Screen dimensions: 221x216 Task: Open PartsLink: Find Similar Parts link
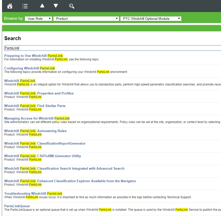[35, 106]
